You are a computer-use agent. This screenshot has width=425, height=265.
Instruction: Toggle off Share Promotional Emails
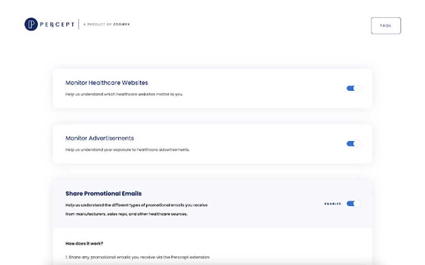353,204
